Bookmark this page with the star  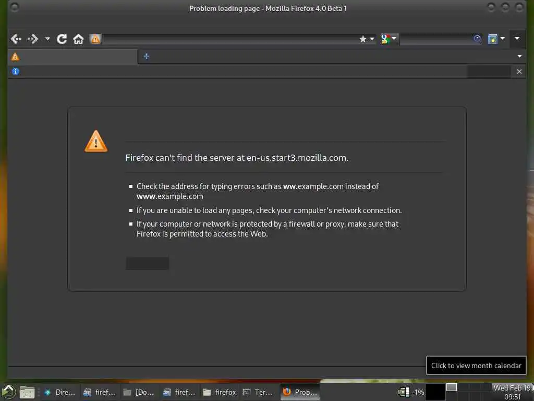point(363,39)
